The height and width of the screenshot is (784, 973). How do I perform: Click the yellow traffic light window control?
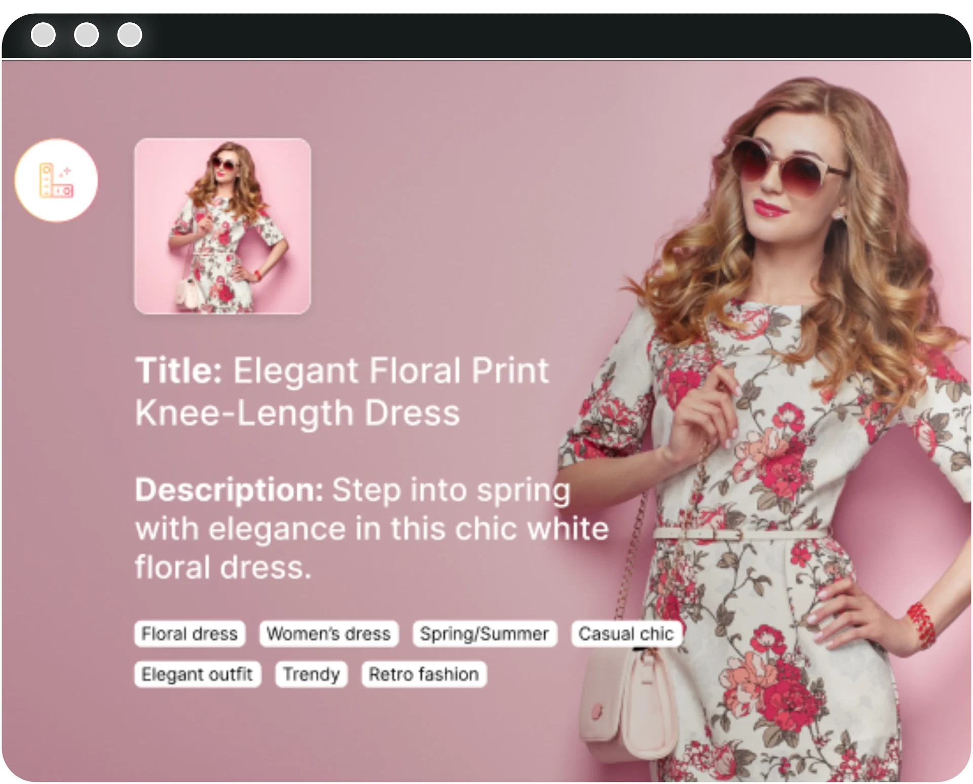pyautogui.click(x=87, y=35)
